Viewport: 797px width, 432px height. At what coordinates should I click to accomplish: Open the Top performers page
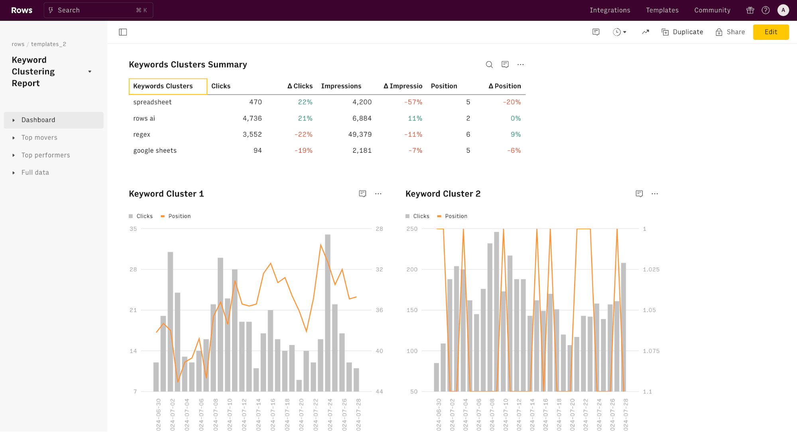[x=45, y=155]
